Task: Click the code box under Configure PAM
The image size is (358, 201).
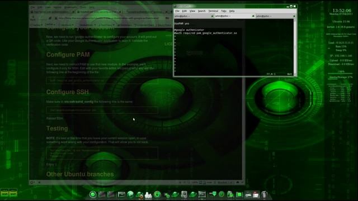Action: pyautogui.click(x=102, y=80)
